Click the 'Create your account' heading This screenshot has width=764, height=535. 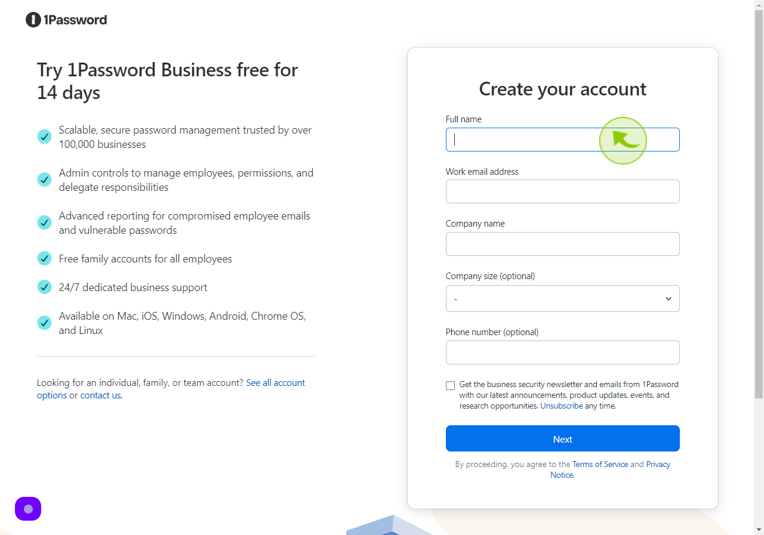(562, 89)
